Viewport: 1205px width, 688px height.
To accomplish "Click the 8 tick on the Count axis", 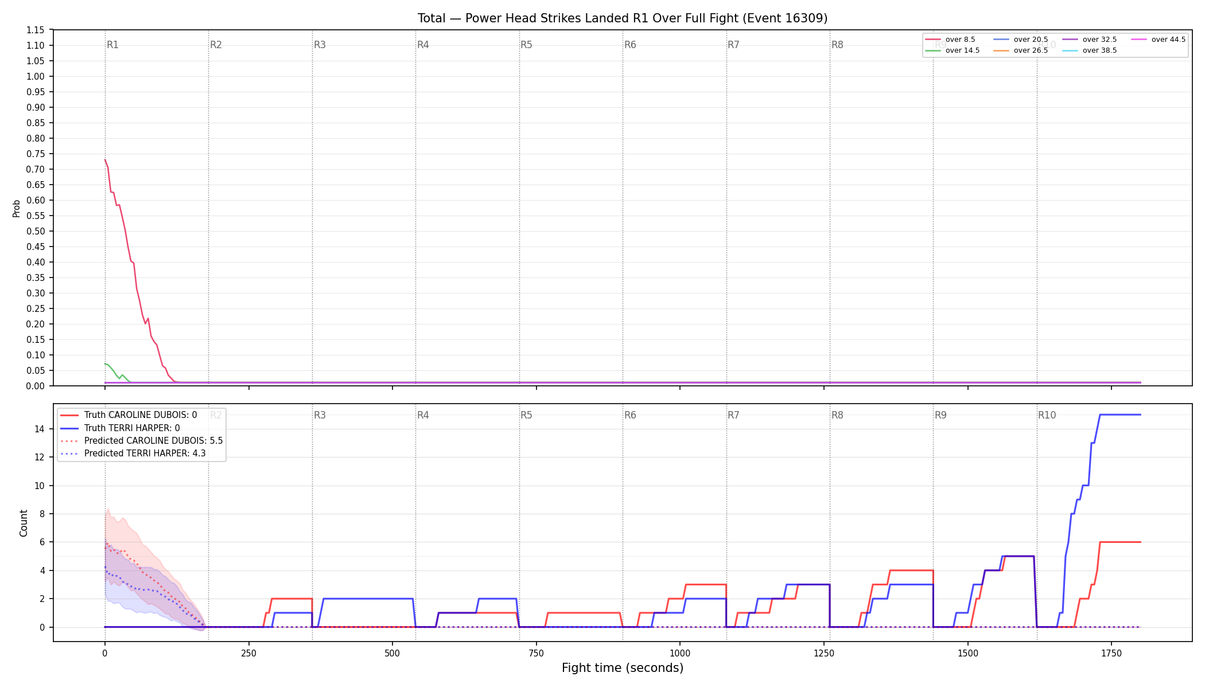I will pos(42,514).
